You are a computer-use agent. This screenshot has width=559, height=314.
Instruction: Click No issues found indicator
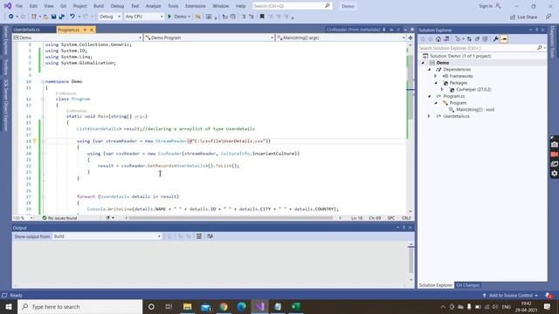(x=59, y=218)
